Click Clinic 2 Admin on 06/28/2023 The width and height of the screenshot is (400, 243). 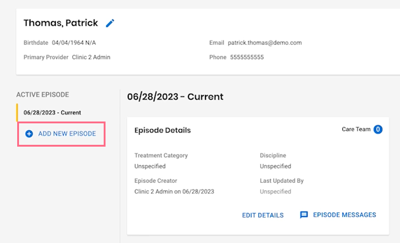(174, 191)
